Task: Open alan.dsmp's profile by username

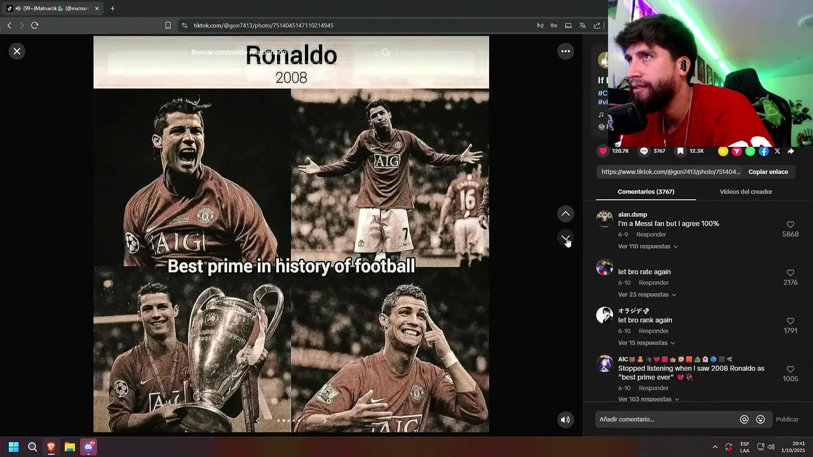Action: [633, 215]
